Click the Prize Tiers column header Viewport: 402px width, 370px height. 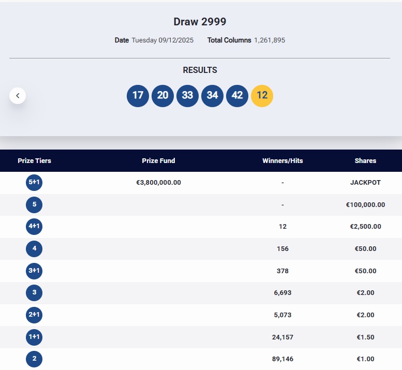(x=34, y=161)
